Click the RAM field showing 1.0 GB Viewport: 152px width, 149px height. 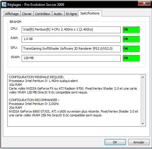pos(71,39)
